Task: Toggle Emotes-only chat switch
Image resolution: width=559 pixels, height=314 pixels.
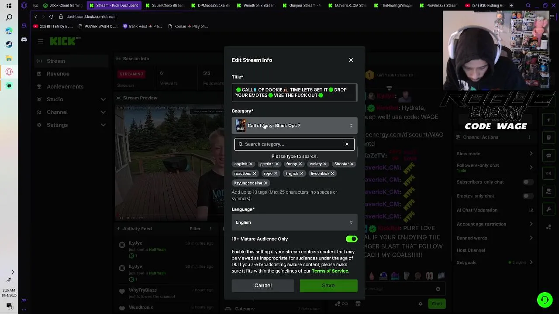Action: coord(528,196)
